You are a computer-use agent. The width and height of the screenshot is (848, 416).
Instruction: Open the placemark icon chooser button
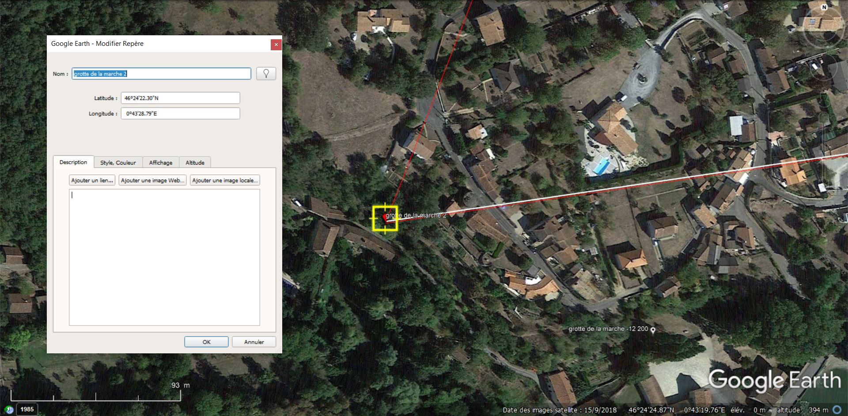coord(266,74)
